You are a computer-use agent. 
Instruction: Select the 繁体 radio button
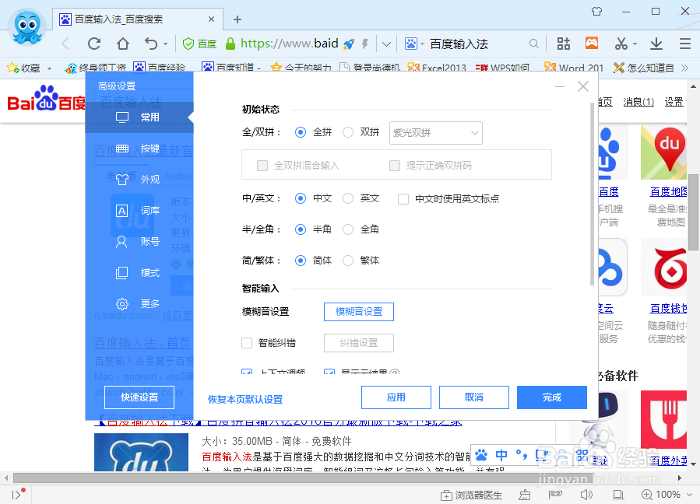(x=348, y=261)
